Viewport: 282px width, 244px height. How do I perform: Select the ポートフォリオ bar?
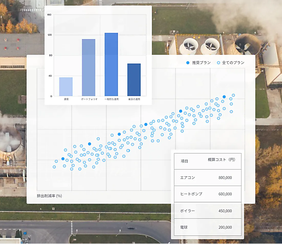(x=88, y=68)
